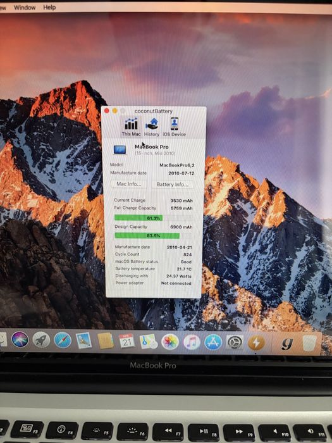Screen dimensions: 332x443
Task: Click the macOS Battery status label
Action: coord(137,261)
